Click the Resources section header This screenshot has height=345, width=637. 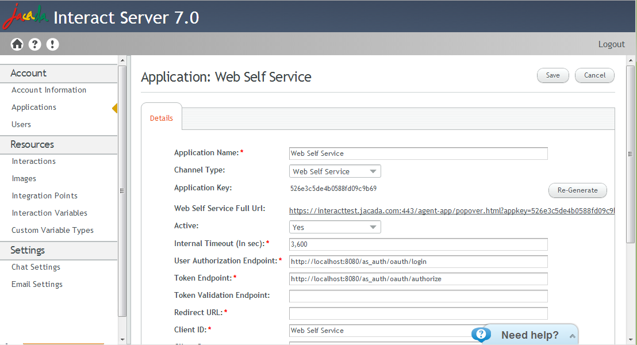[x=59, y=144]
